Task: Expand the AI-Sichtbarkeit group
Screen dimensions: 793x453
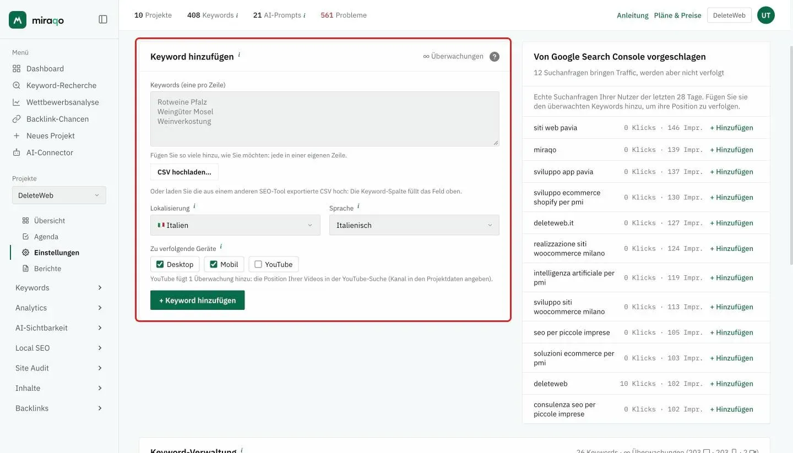Action: point(59,328)
